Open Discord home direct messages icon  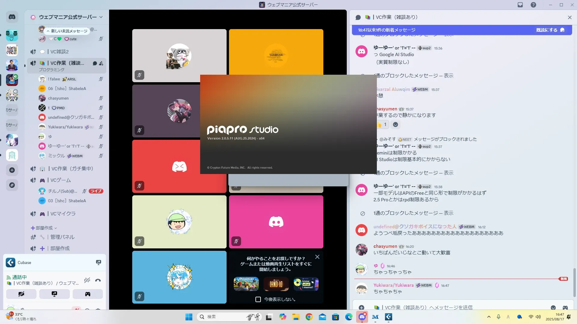pos(12,17)
